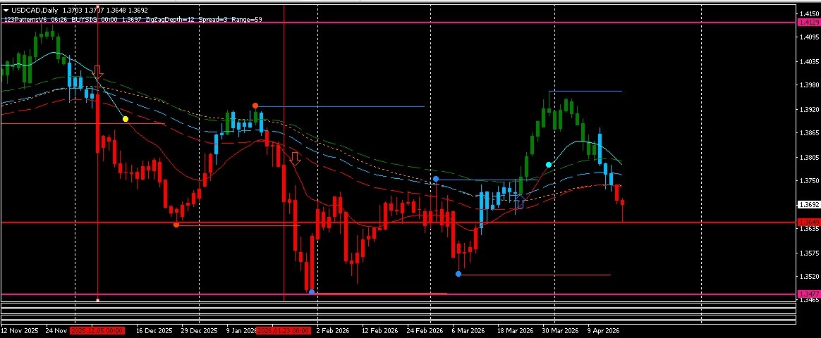Open the chart menu triangle beside USDCAD,Daily
The height and width of the screenshot is (338, 821).
click(x=6, y=10)
